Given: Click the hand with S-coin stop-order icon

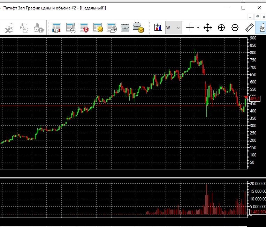Looking at the screenshot, I should click(x=39, y=28).
